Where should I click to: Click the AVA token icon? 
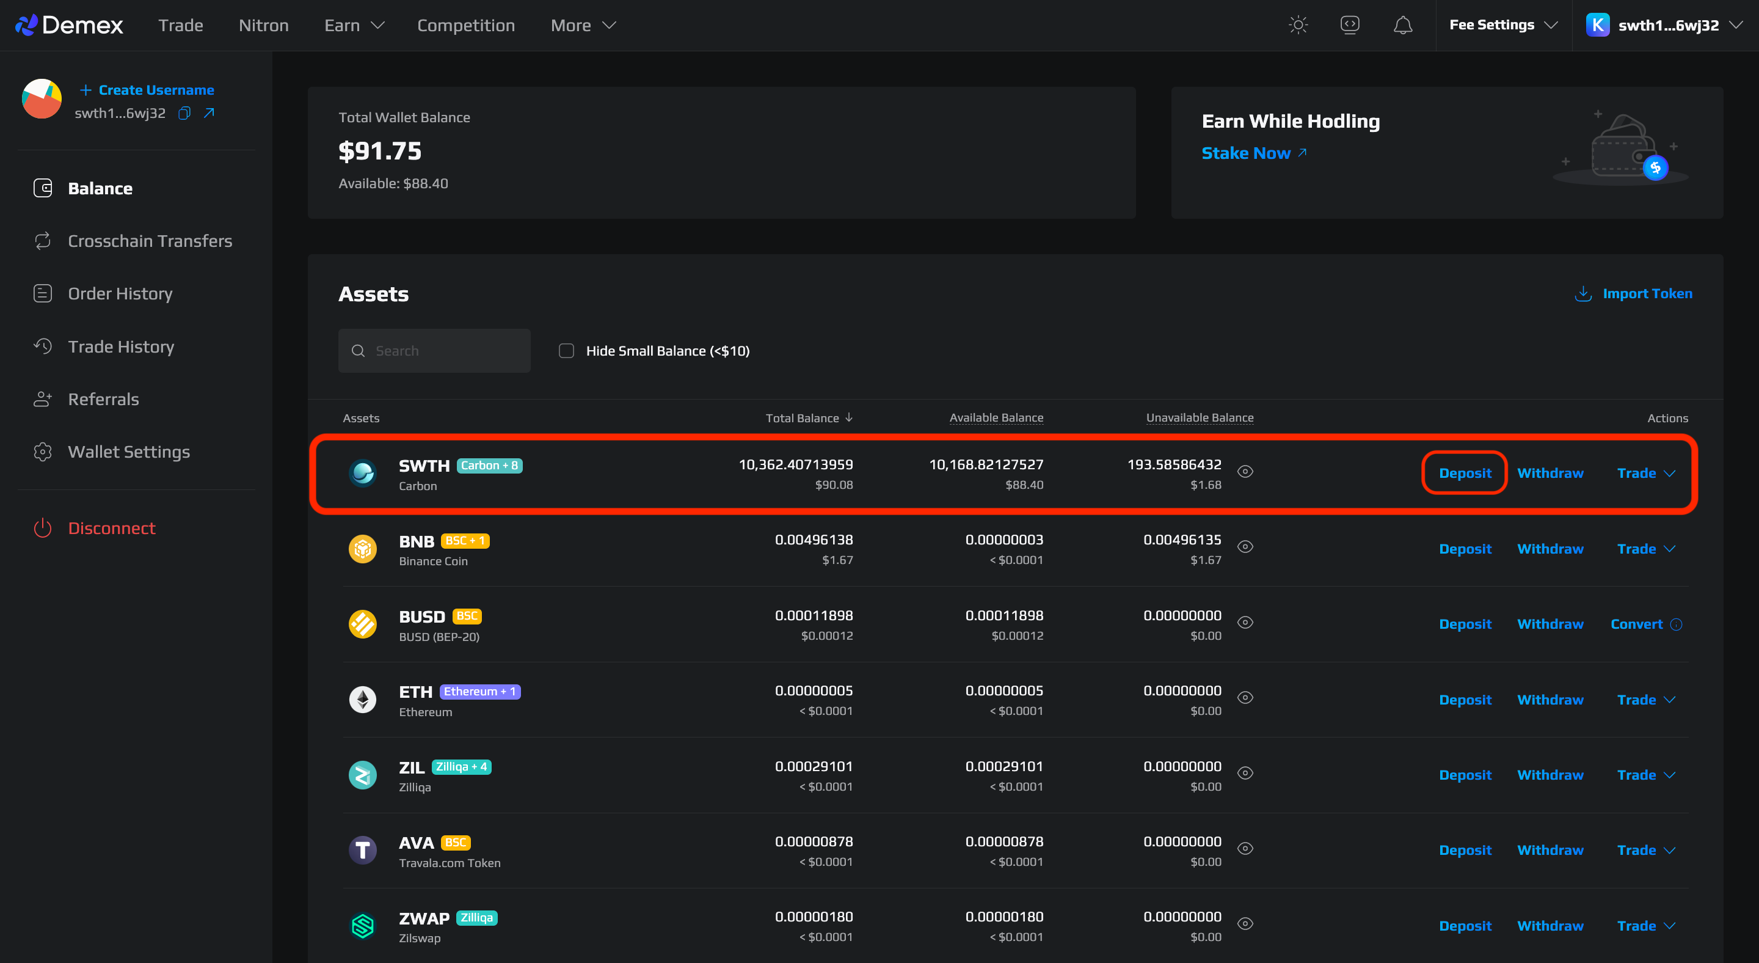point(363,851)
